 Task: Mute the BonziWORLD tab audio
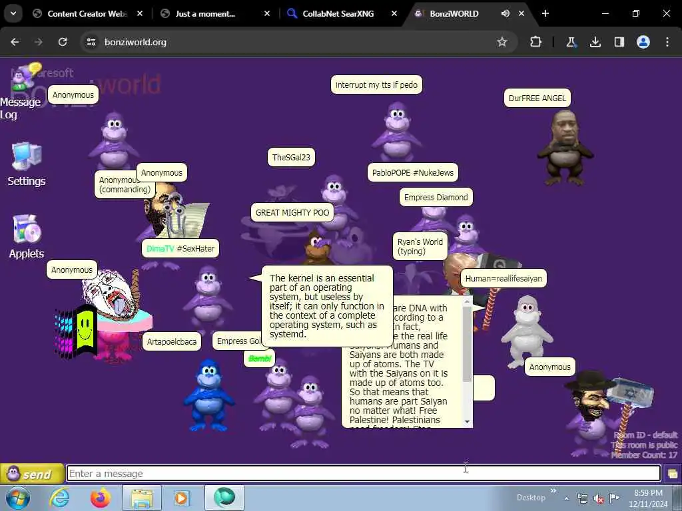(505, 13)
